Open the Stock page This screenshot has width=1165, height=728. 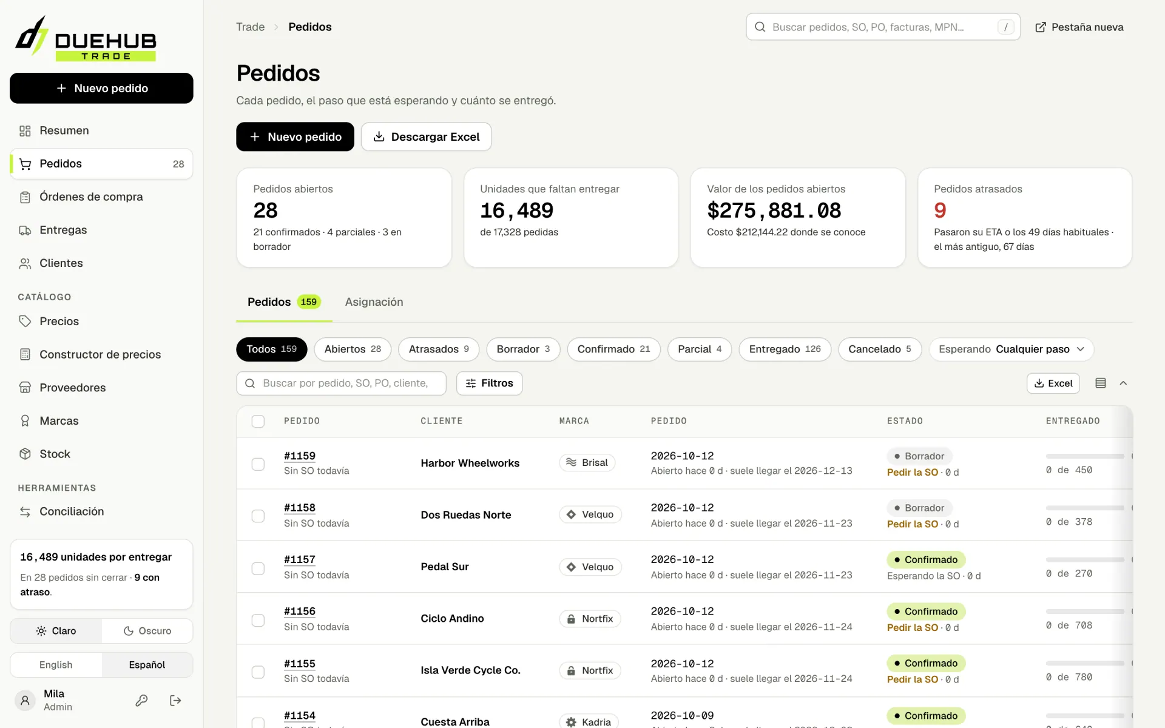[x=101, y=454]
